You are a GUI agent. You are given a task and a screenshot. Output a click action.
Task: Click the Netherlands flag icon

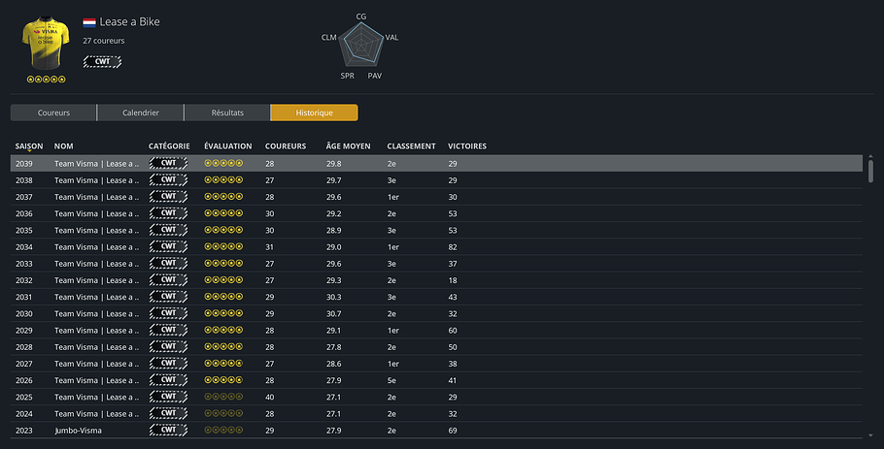point(89,22)
